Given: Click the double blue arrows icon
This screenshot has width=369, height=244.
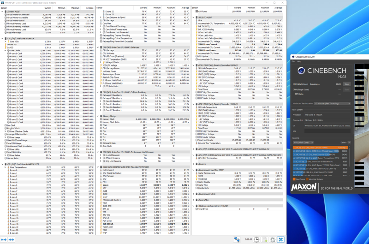Looking at the screenshot, I should 11,239.
